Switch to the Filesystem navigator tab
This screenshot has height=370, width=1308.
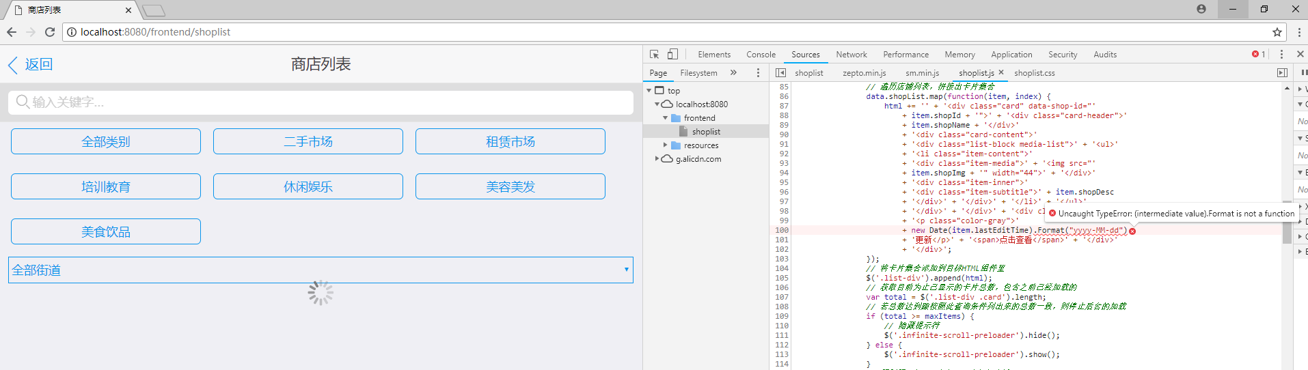(698, 73)
